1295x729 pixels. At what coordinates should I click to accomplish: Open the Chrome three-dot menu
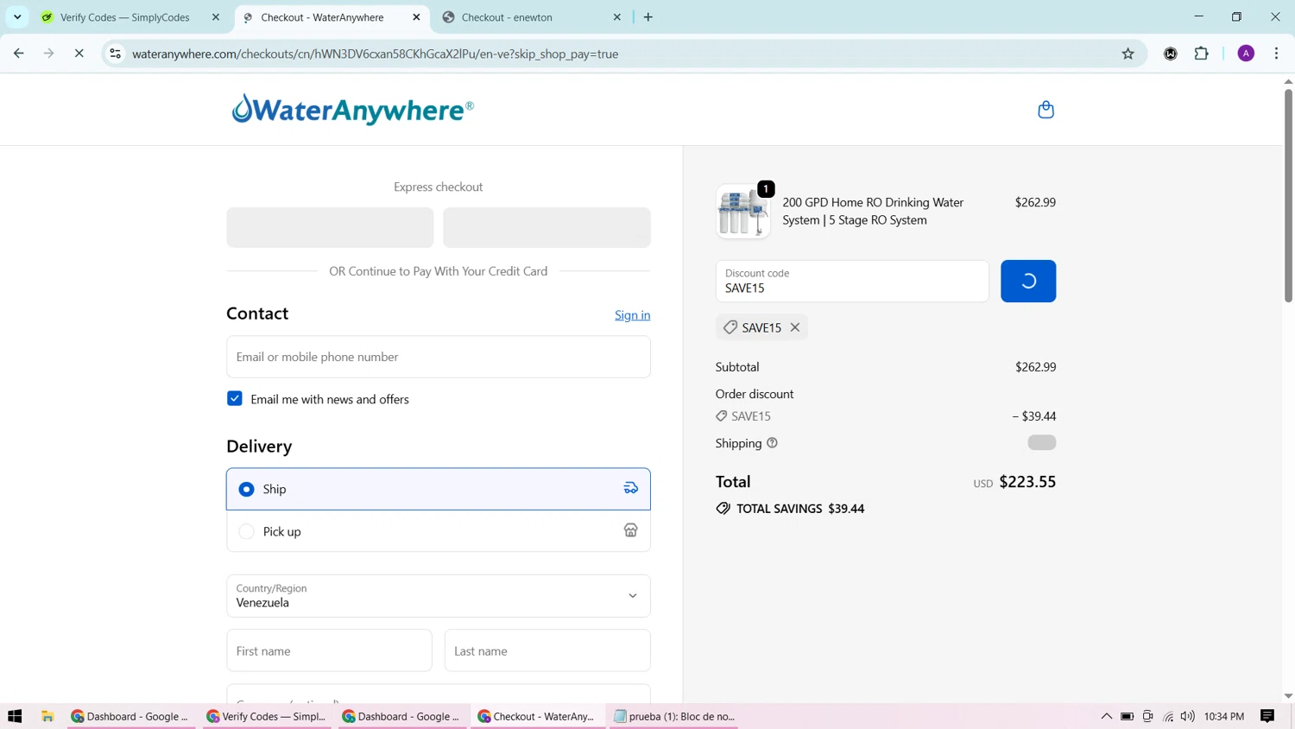click(1276, 54)
